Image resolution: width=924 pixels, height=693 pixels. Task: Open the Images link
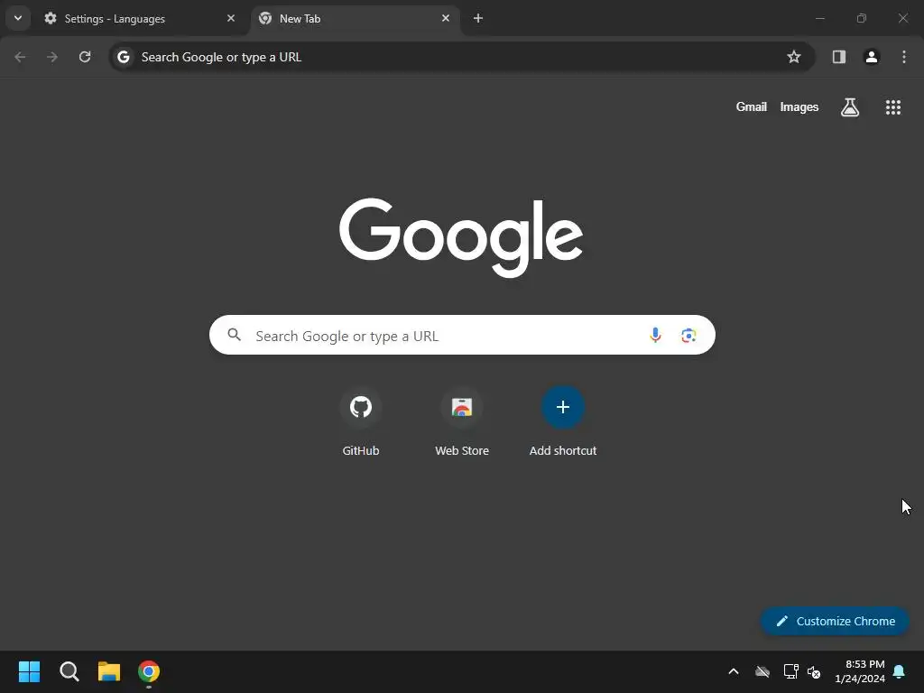(799, 106)
